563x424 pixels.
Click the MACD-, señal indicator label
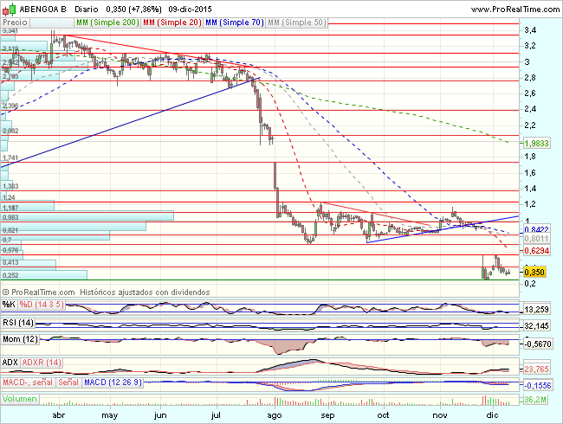click(28, 382)
